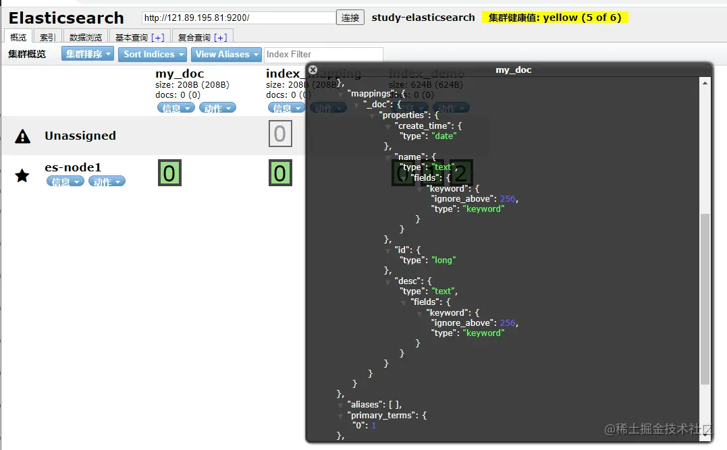Screen dimensions: 727x450
Task: Select index_mapping shard 0 on es-node1
Action: 280,173
